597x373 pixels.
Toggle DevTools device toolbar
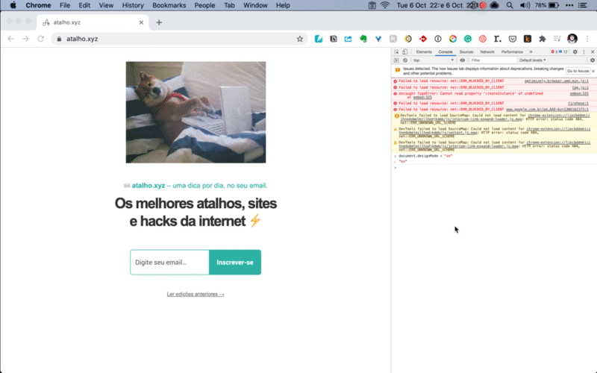404,51
